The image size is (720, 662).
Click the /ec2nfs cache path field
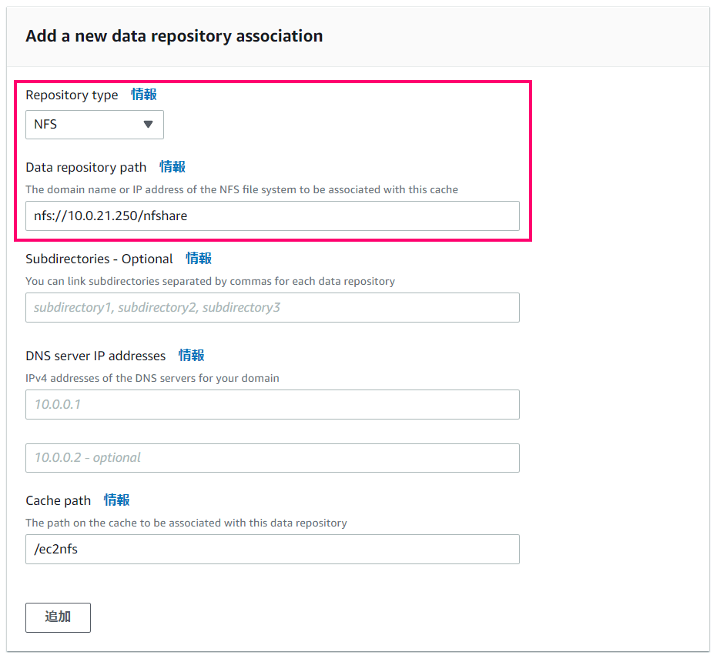273,549
